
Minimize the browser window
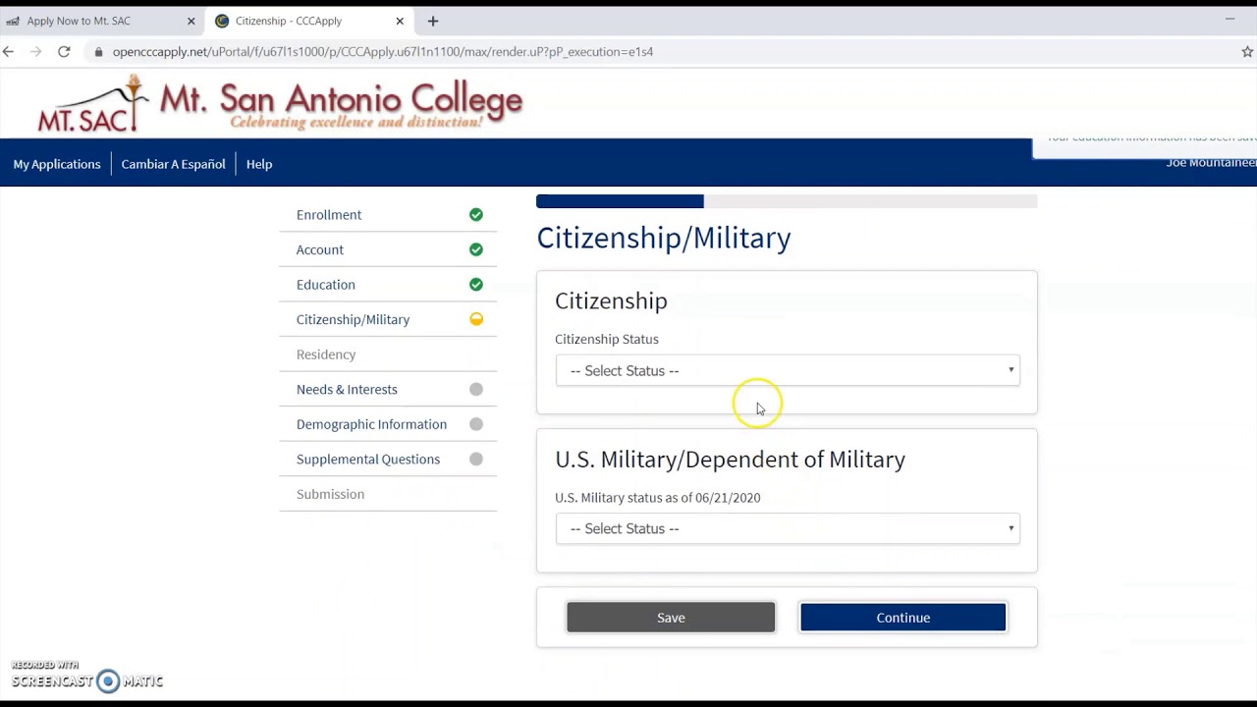pyautogui.click(x=1230, y=19)
